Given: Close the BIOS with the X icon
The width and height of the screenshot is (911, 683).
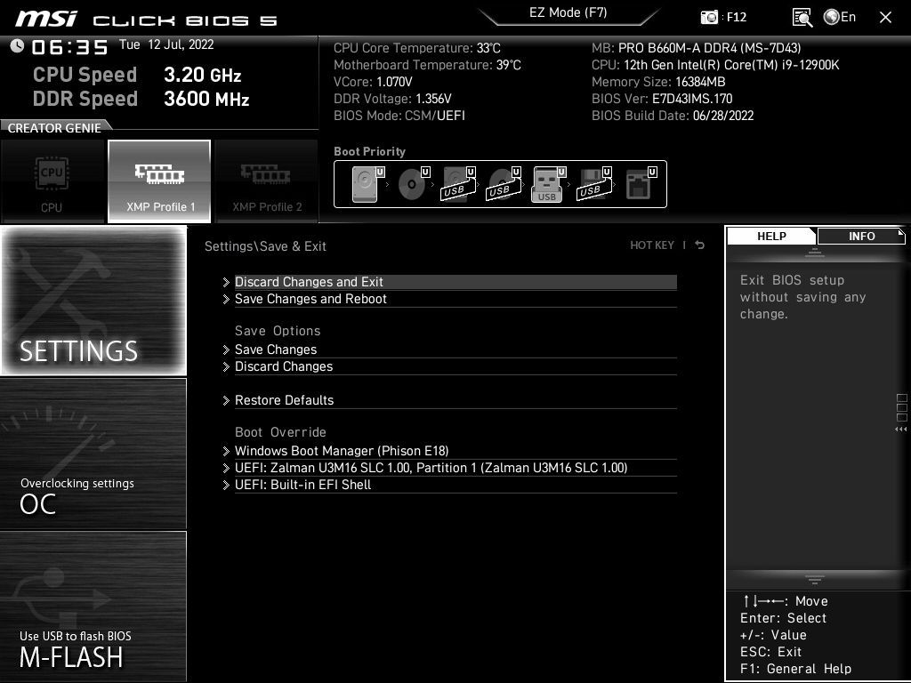Looking at the screenshot, I should 885,18.
